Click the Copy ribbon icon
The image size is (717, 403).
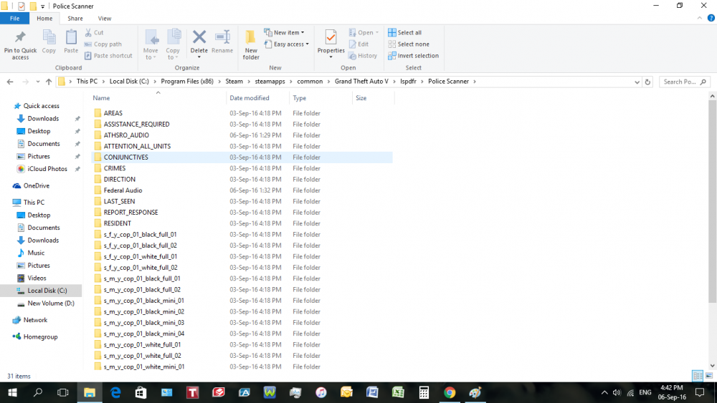49,37
